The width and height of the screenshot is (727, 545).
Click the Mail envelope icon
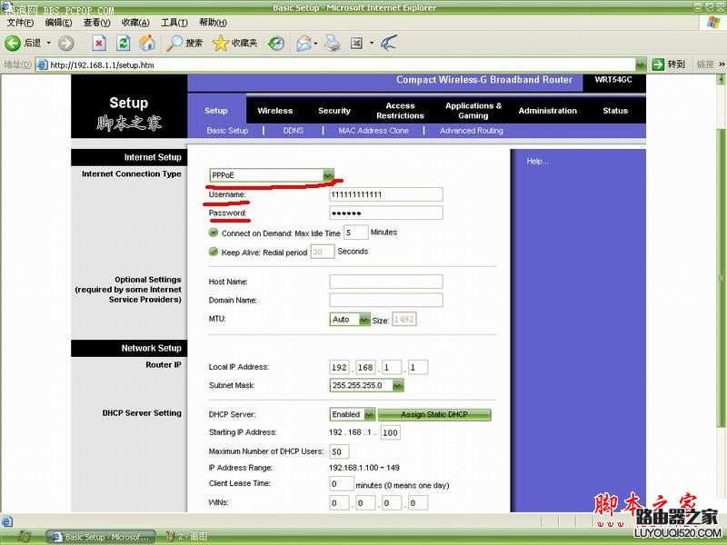point(304,43)
